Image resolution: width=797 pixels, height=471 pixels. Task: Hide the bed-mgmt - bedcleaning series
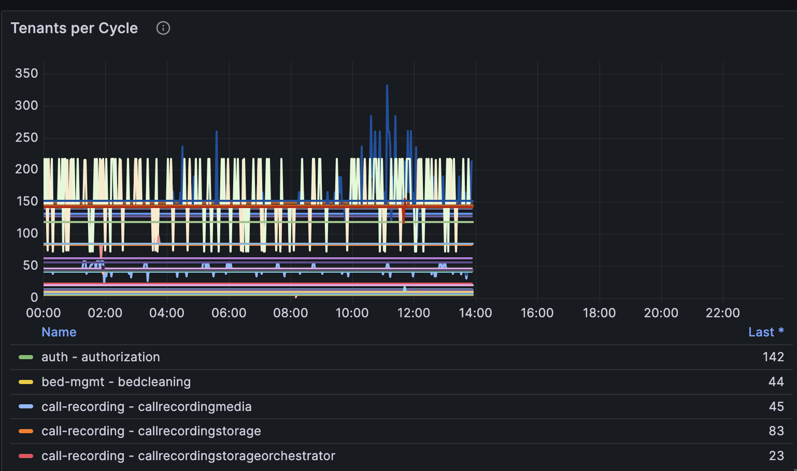click(x=116, y=382)
